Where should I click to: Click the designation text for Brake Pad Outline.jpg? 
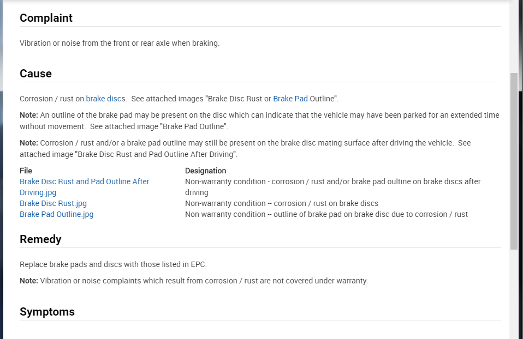coord(326,214)
